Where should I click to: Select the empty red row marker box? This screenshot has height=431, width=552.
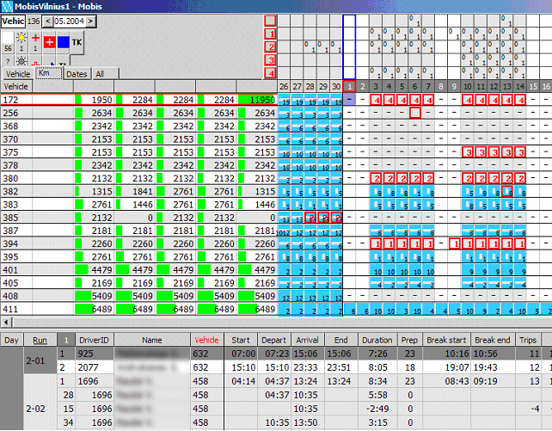(270, 21)
